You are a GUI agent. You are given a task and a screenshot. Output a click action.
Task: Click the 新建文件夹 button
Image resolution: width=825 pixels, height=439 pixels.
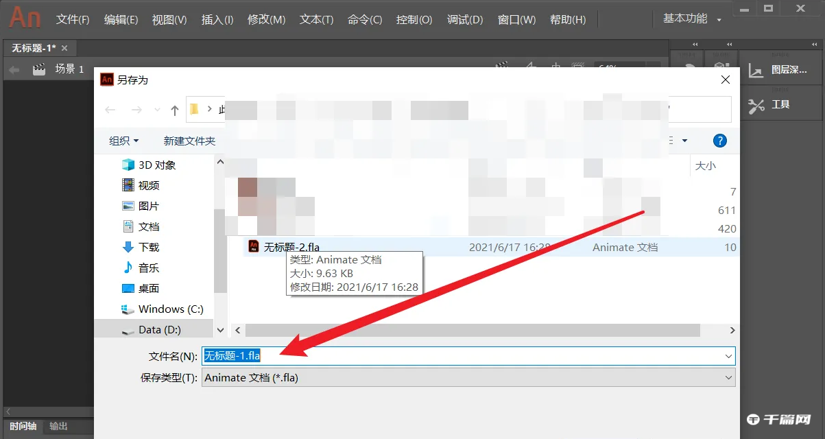[x=189, y=141]
